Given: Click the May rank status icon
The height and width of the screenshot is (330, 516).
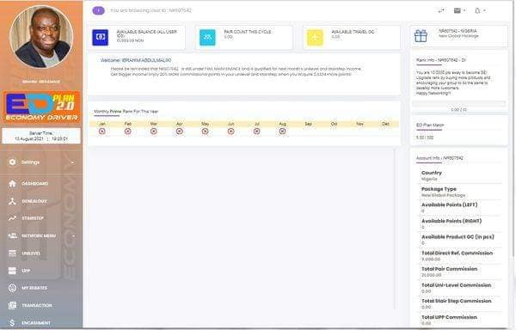Looking at the screenshot, I should tap(205, 131).
